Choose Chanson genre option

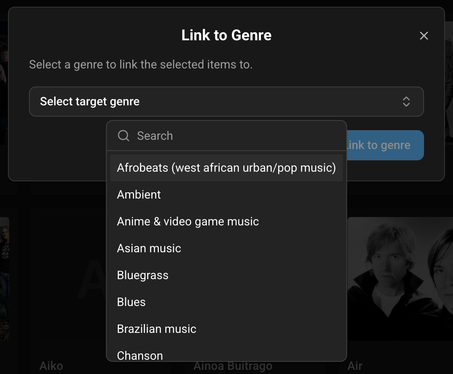140,356
